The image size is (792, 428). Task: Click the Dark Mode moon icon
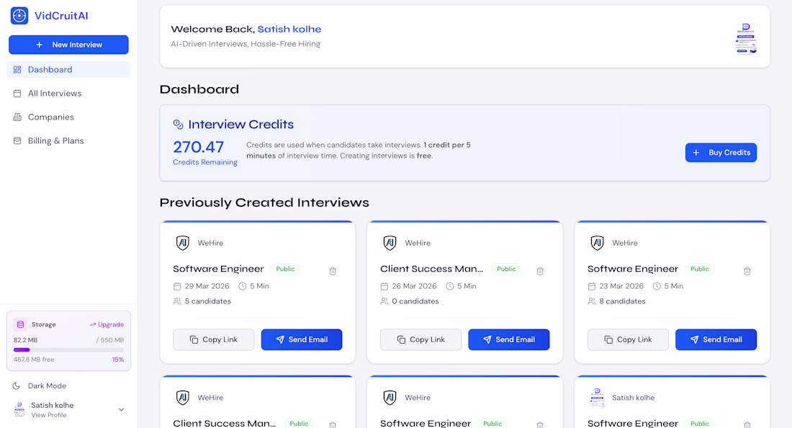tap(16, 386)
